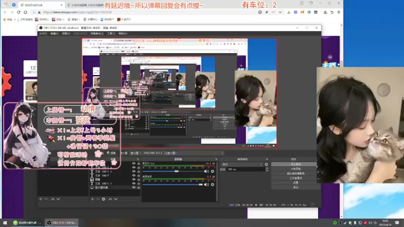
Task: Open 麦克风/Aux mixer settings gear
Action: [213, 171]
